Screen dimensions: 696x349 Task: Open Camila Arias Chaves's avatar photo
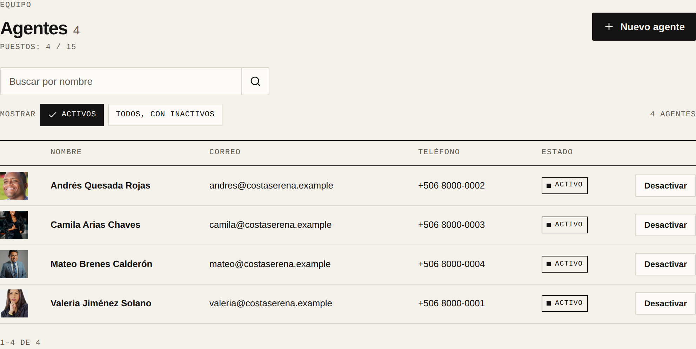(14, 225)
